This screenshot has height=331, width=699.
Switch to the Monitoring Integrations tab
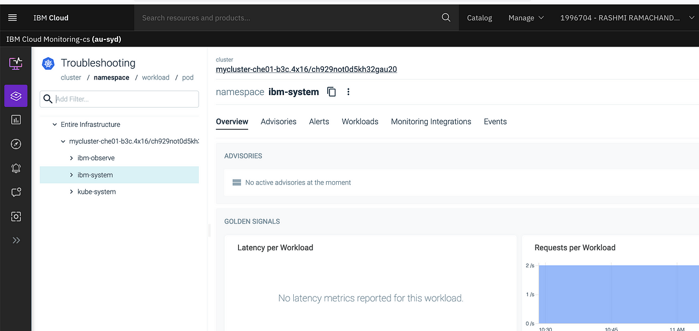(x=431, y=122)
